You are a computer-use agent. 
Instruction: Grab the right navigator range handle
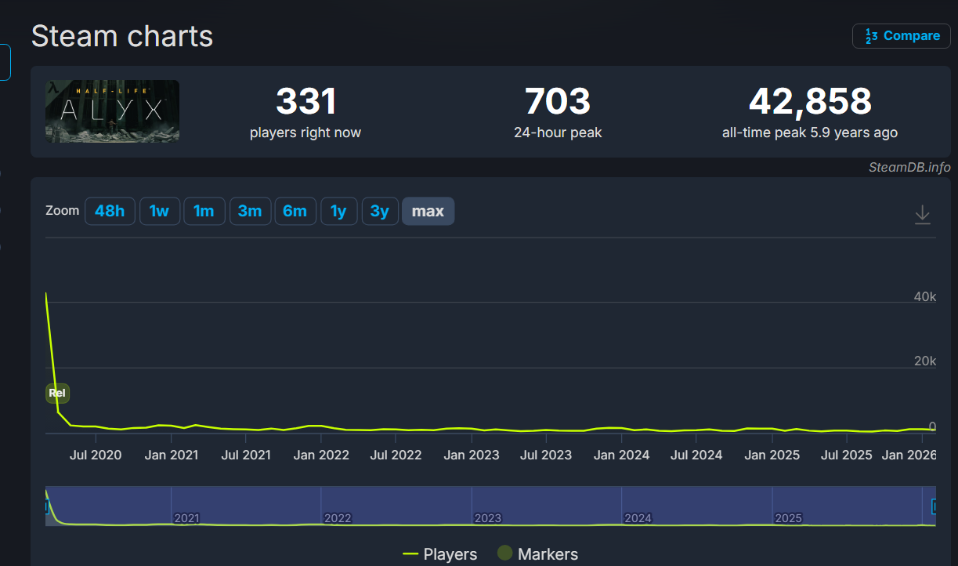934,506
